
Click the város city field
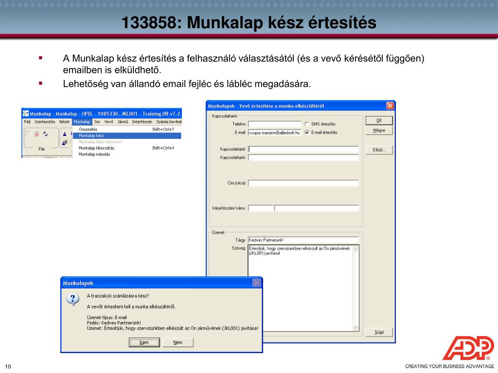coord(317,208)
